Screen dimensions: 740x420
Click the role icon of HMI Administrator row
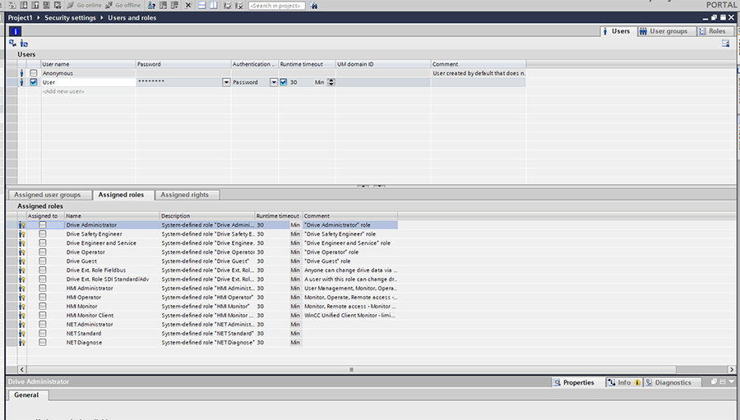(21, 288)
